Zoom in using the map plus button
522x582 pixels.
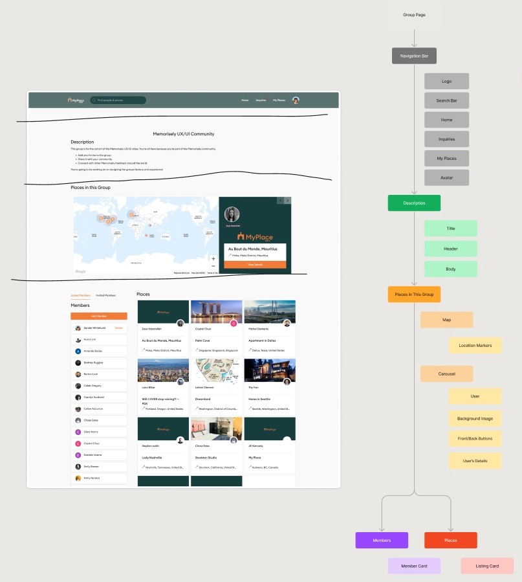tap(213, 259)
